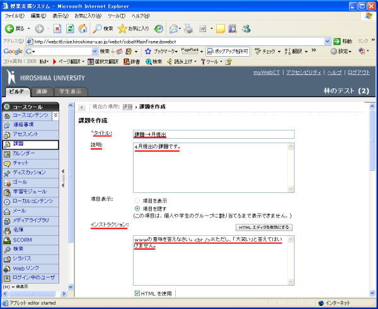
Task: Click the タイトル text field
Action: 214,134
